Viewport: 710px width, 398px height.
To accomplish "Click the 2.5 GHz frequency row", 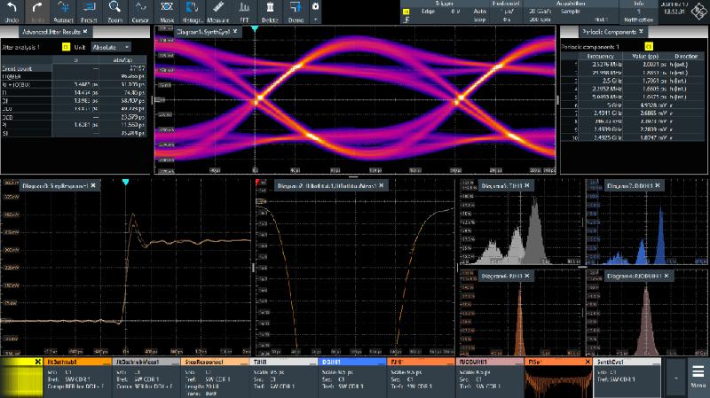I will (634, 81).
